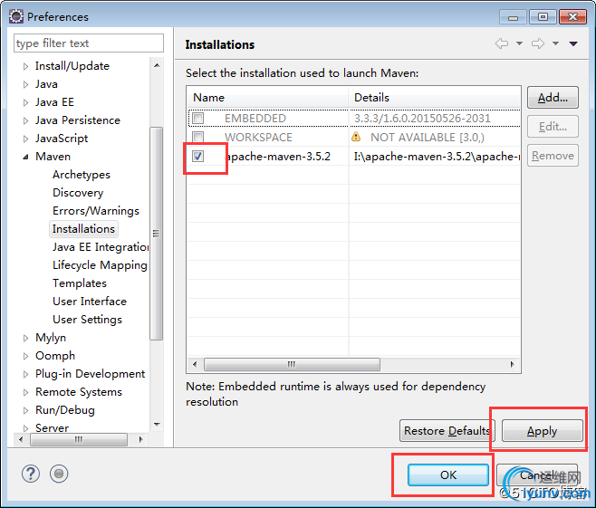Open Errors/Warnings preferences page
Image resolution: width=596 pixels, height=508 pixels.
pos(96,211)
